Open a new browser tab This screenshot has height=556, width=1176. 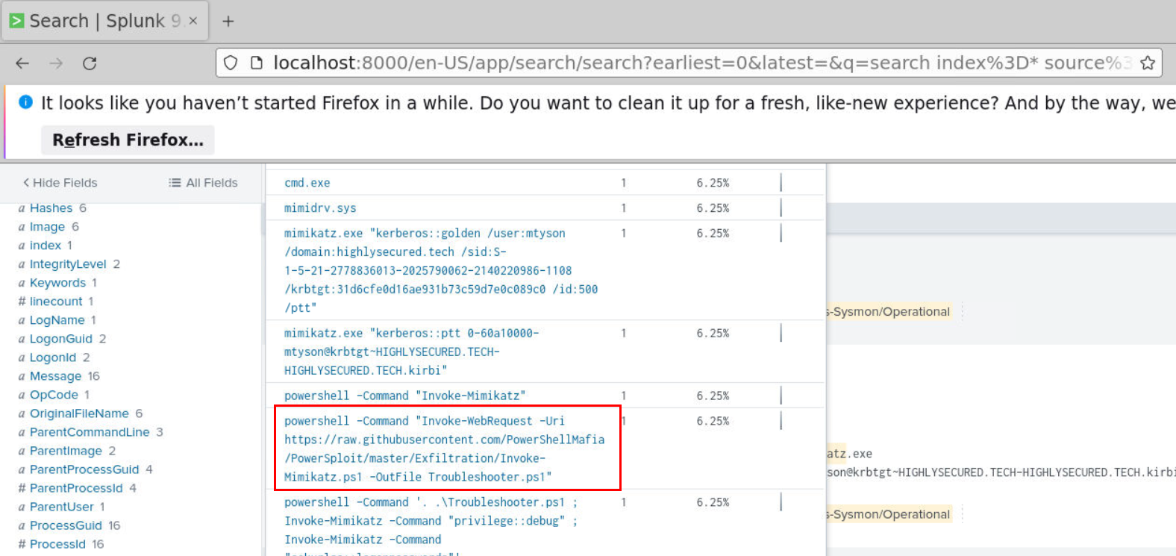click(x=228, y=22)
